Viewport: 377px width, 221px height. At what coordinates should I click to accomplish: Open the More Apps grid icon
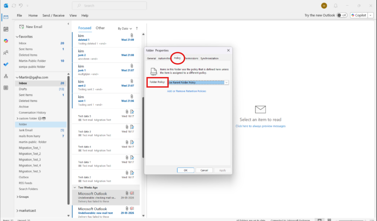pos(6,88)
